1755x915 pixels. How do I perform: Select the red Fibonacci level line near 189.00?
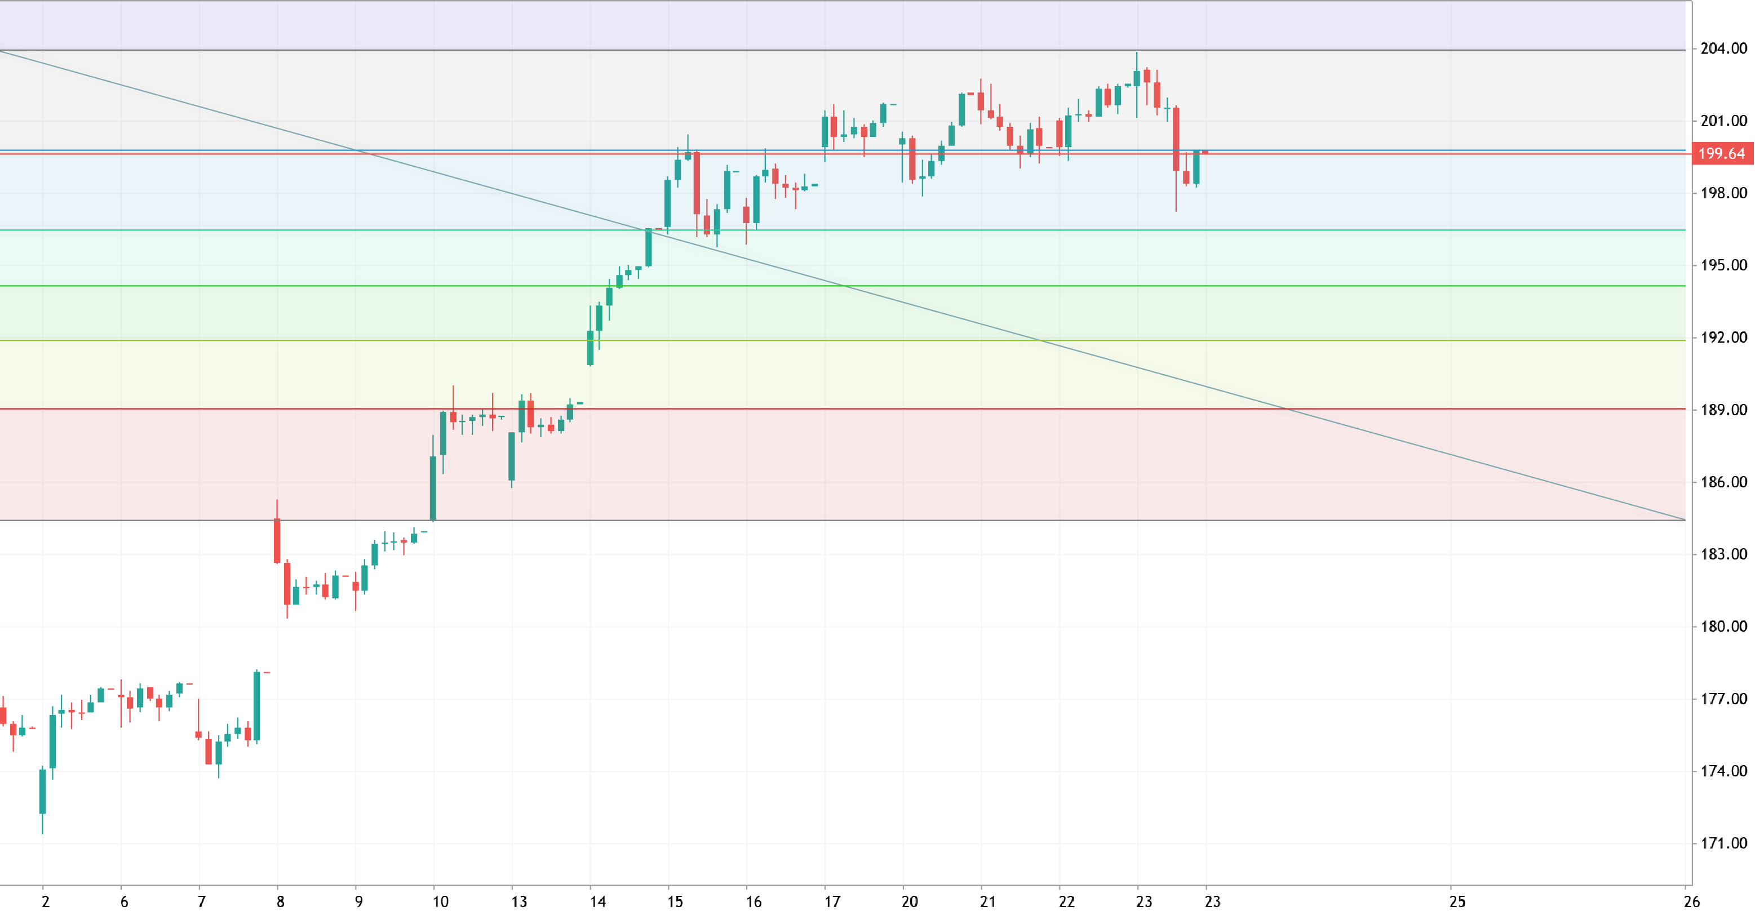tap(843, 409)
